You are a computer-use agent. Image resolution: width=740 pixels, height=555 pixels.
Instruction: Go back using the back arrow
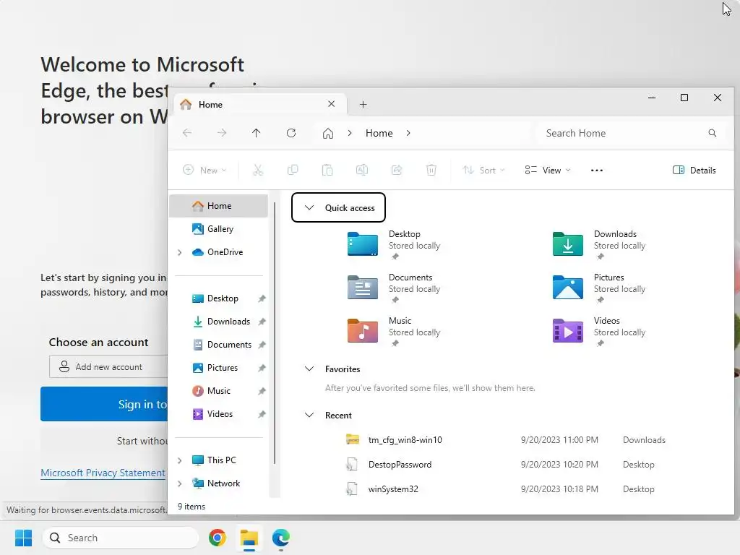[x=187, y=133]
